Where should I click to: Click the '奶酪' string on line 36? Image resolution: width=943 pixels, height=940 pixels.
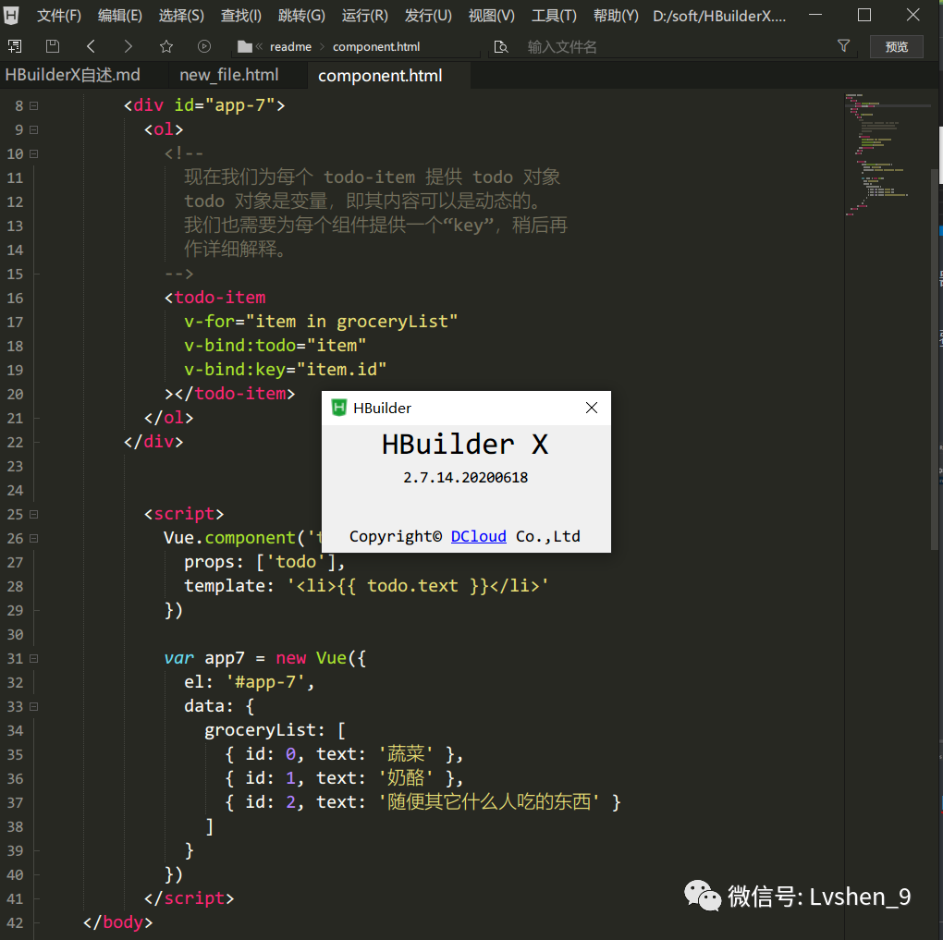tap(406, 778)
